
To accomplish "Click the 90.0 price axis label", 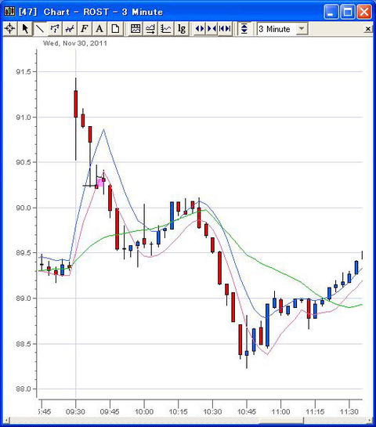I will (x=23, y=208).
